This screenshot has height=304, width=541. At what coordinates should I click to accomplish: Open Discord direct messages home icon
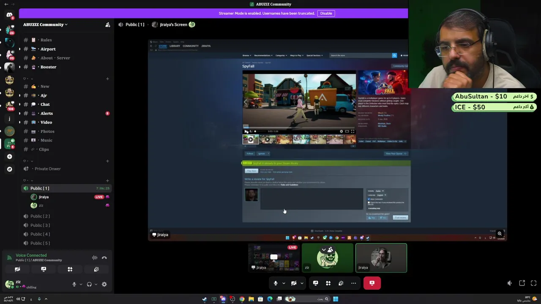(x=9, y=15)
